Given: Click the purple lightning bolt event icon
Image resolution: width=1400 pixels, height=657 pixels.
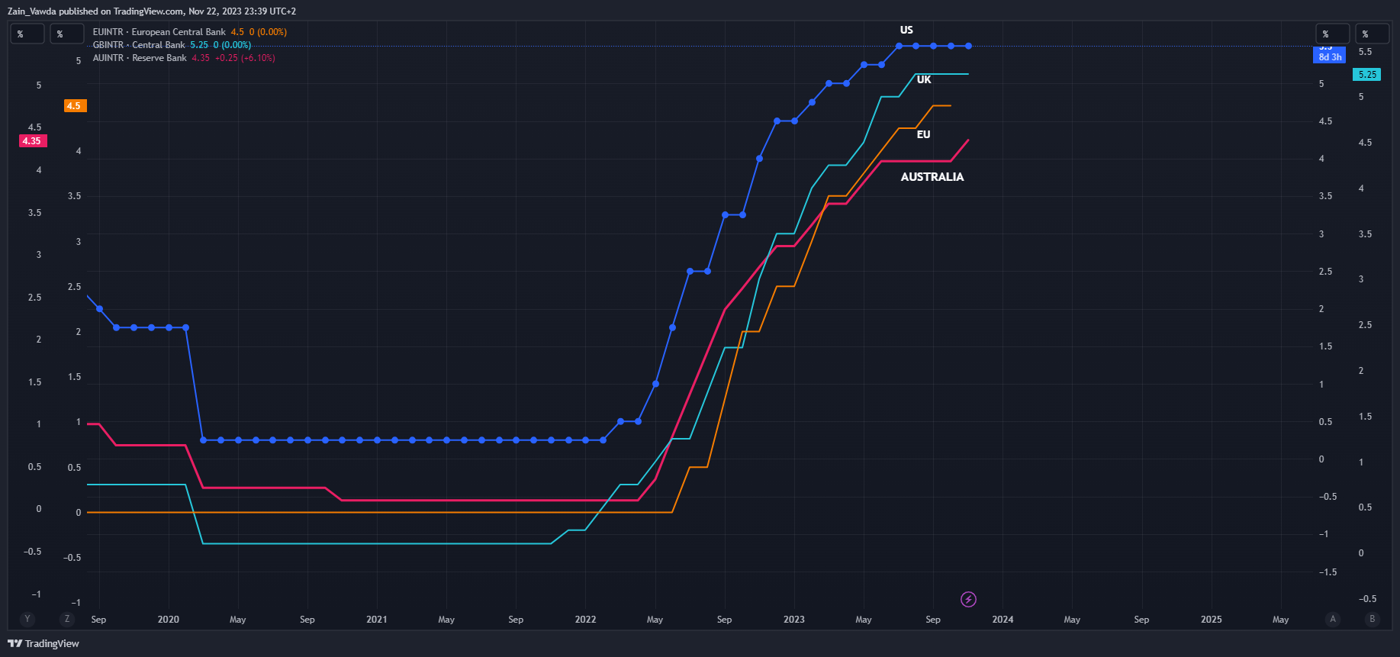Looking at the screenshot, I should click(x=968, y=599).
